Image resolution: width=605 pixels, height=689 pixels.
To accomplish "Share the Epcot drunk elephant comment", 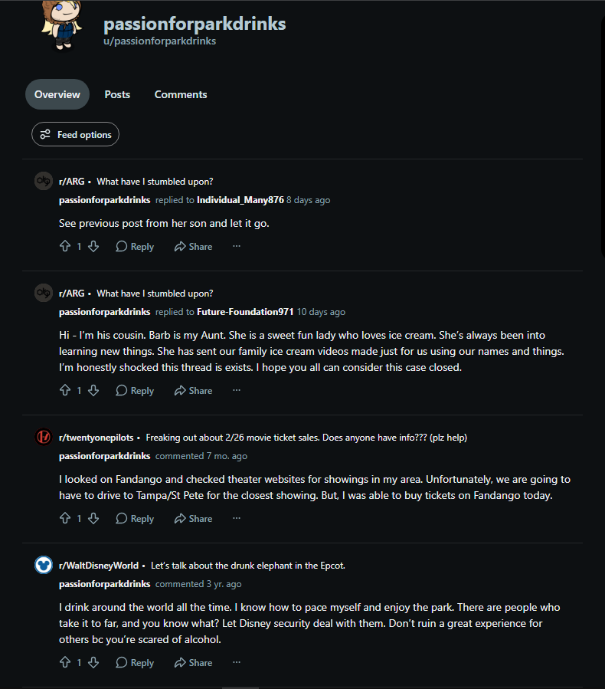I will click(x=193, y=663).
